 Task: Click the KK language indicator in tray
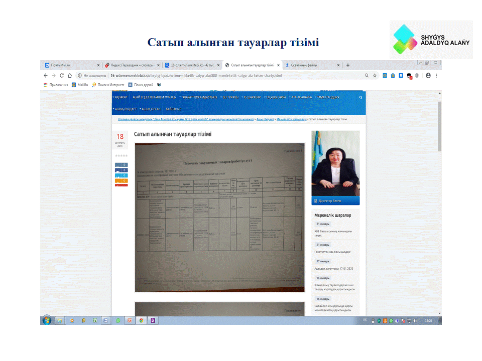pos(365,320)
